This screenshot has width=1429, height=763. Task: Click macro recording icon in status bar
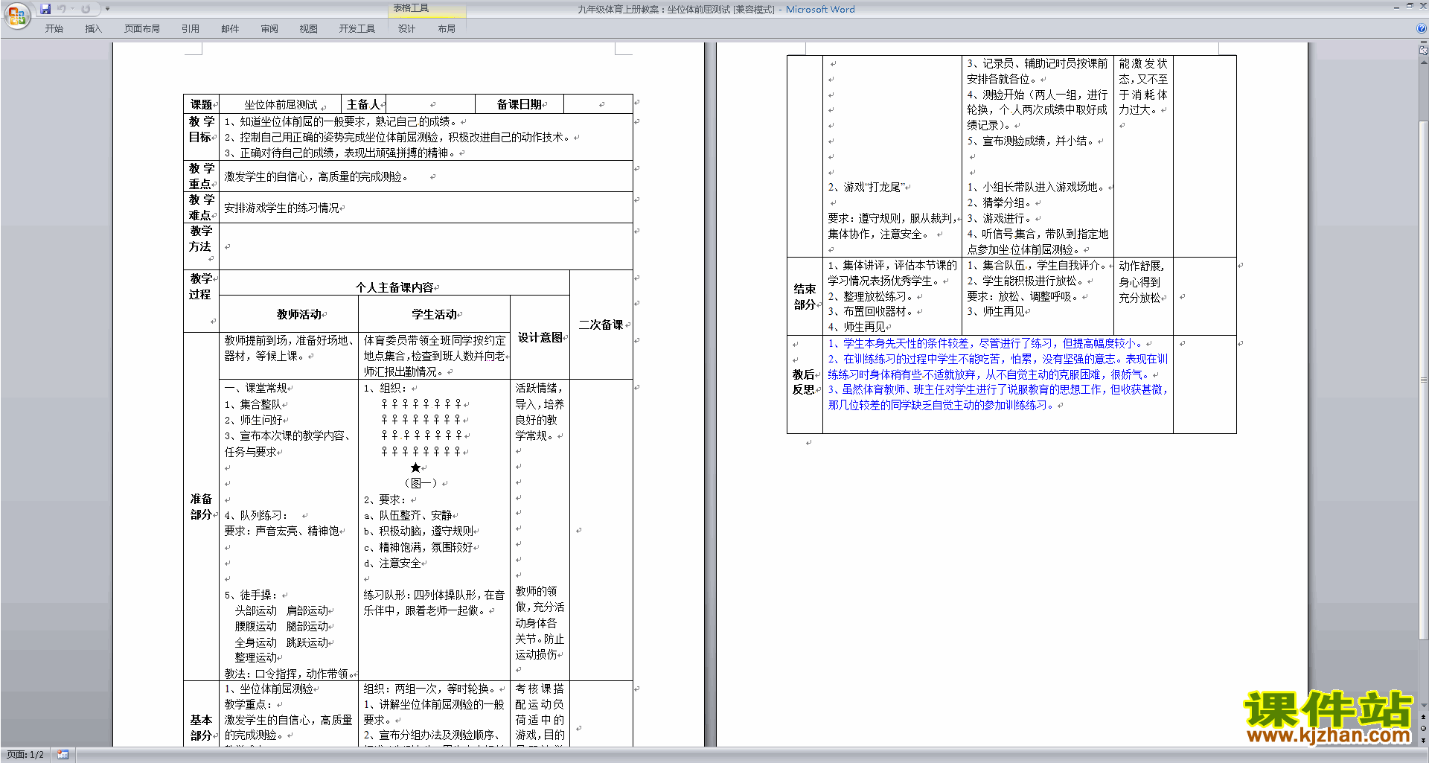[63, 755]
